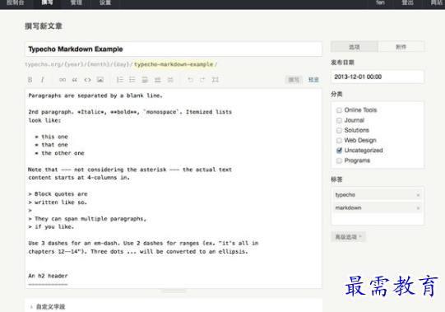
Task: Apply italic formatting from the editor toolbar
Action: [x=42, y=80]
